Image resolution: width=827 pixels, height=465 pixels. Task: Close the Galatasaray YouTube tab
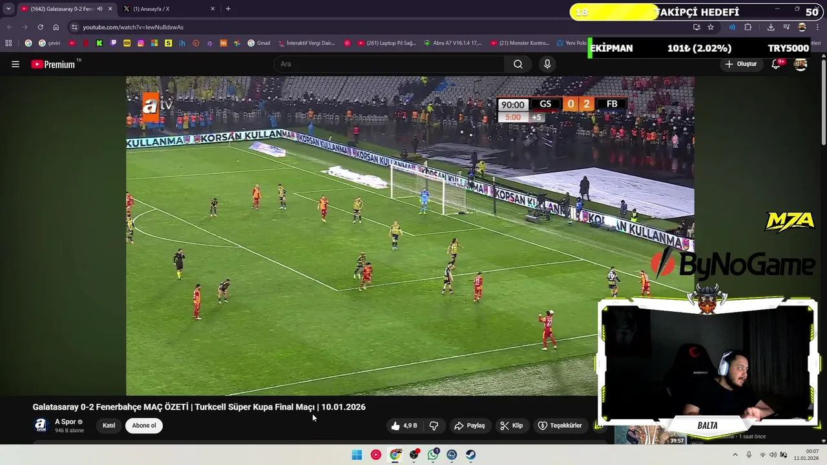pyautogui.click(x=110, y=9)
